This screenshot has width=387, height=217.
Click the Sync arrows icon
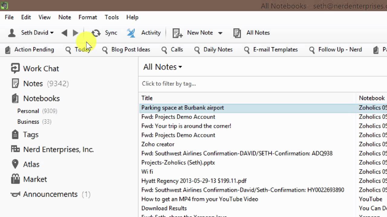[x=96, y=33]
